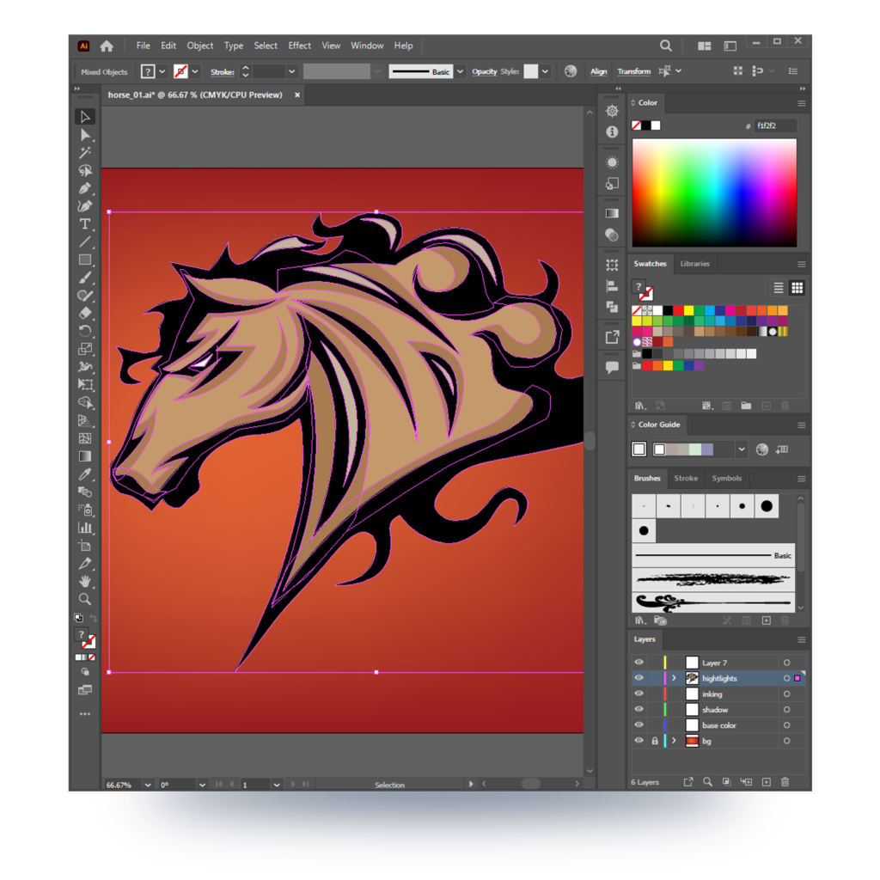Activate the Zoom tool in the toolbar

click(85, 599)
